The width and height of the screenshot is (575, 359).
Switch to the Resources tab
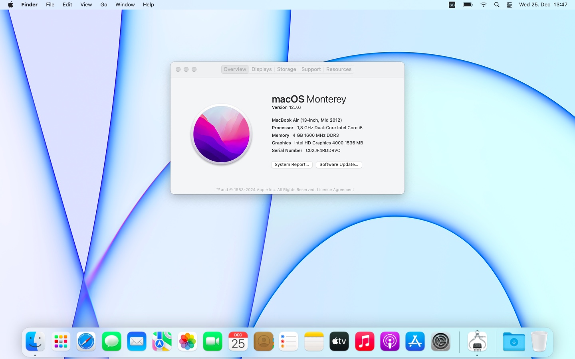pos(339,69)
